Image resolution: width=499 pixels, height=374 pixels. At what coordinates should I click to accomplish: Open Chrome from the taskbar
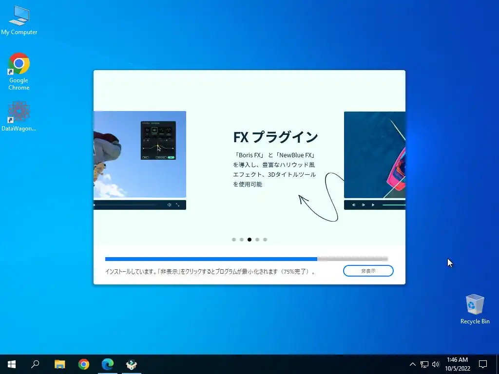pyautogui.click(x=84, y=364)
